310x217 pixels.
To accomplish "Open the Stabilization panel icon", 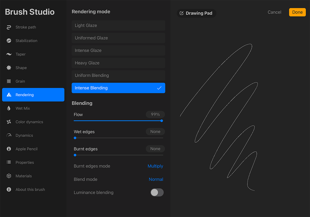I will tap(9, 41).
